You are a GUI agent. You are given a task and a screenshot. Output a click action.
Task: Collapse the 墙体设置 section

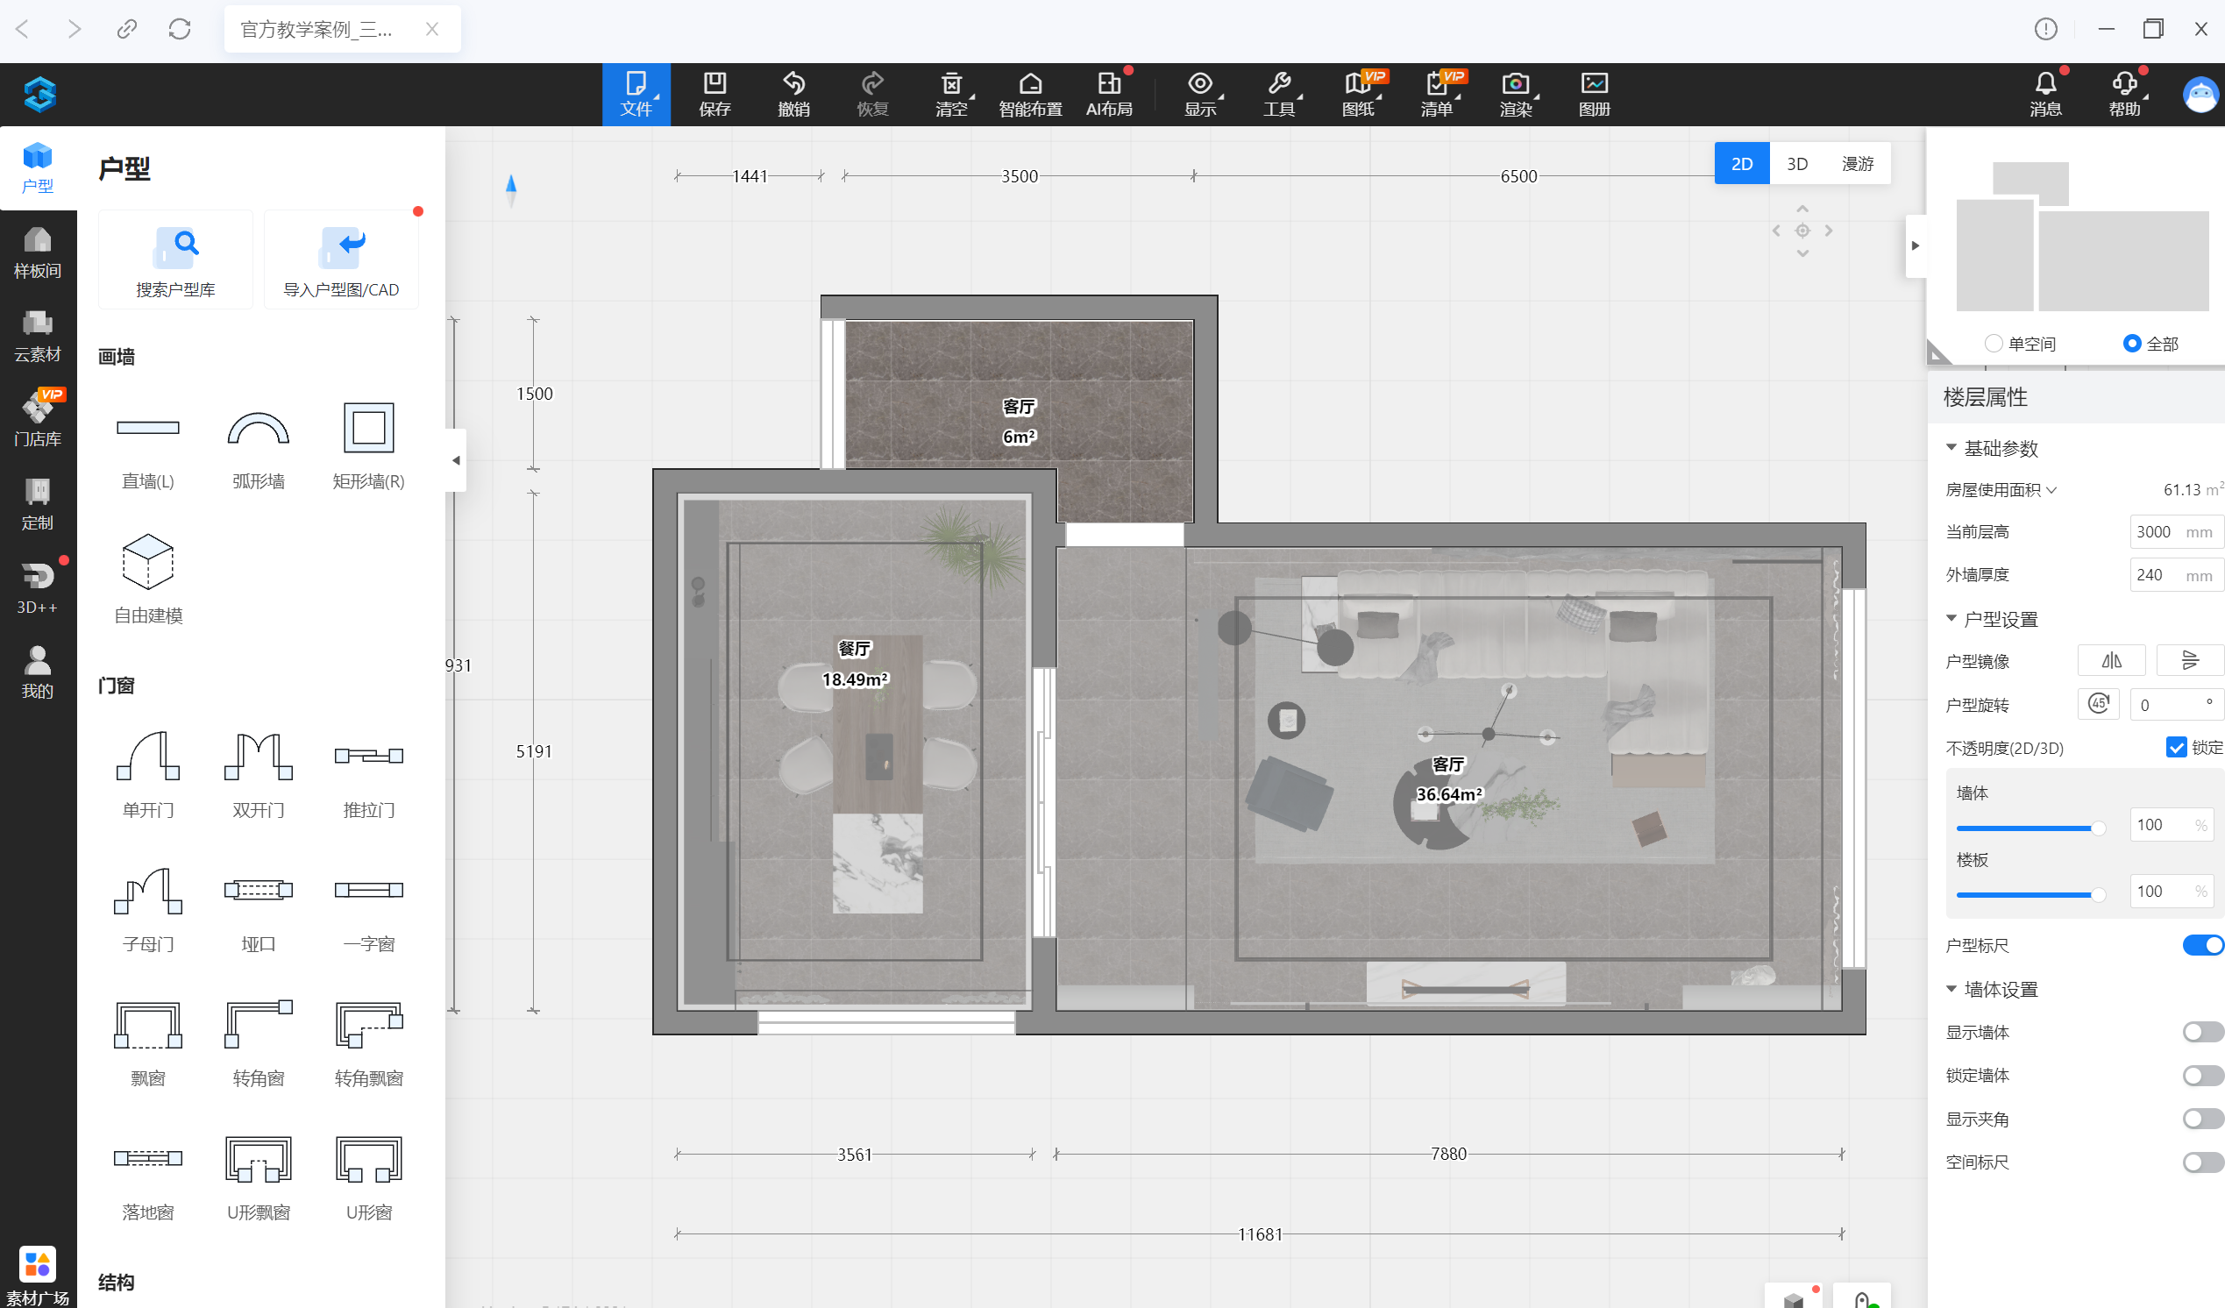(x=1951, y=989)
